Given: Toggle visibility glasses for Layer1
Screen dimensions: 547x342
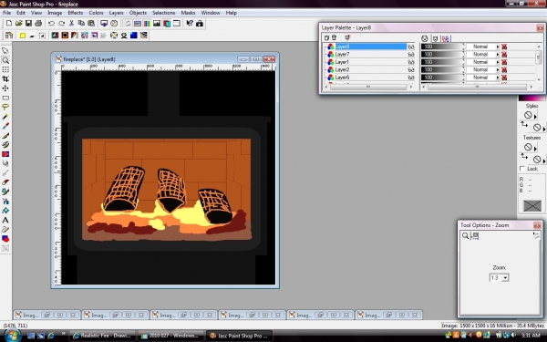Looking at the screenshot, I should click(411, 62).
